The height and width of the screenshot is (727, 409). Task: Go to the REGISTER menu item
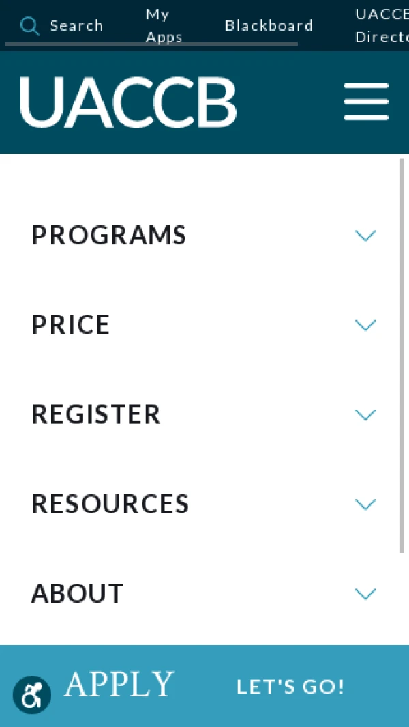coord(96,414)
